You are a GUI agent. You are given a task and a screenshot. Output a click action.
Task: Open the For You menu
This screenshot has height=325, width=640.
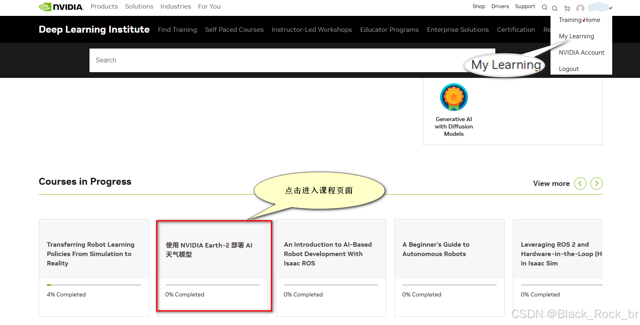(x=209, y=7)
